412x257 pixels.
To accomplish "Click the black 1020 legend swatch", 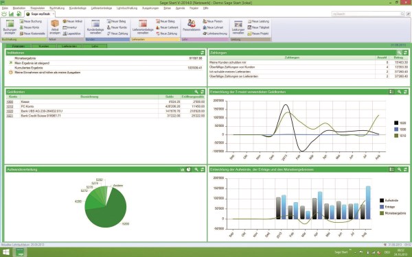I will [396, 123].
